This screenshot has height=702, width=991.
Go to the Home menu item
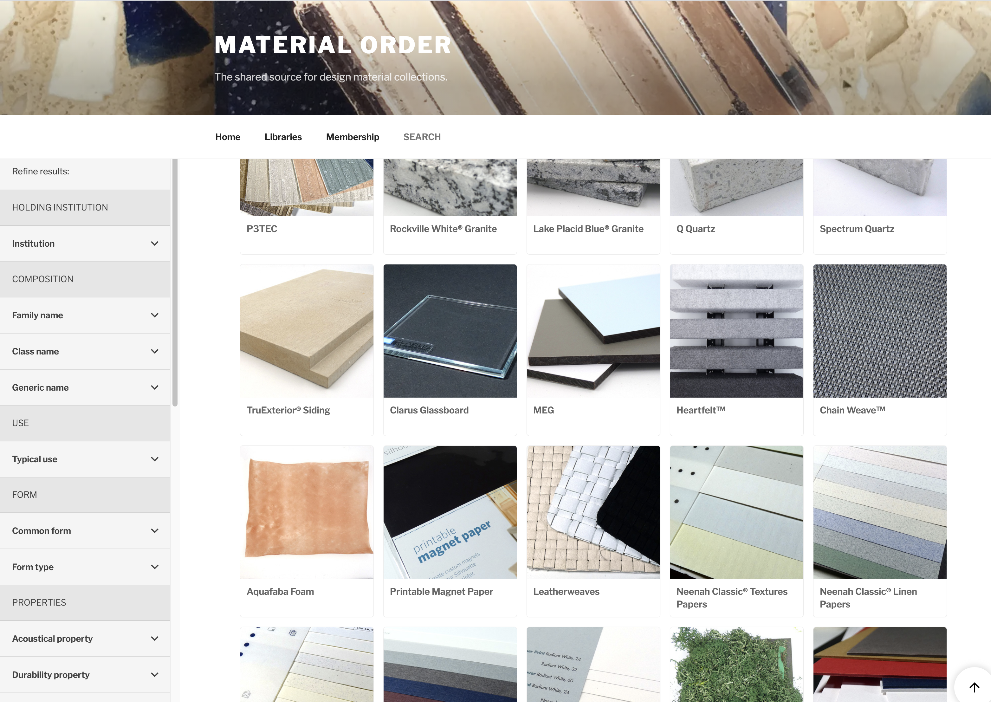click(x=228, y=137)
